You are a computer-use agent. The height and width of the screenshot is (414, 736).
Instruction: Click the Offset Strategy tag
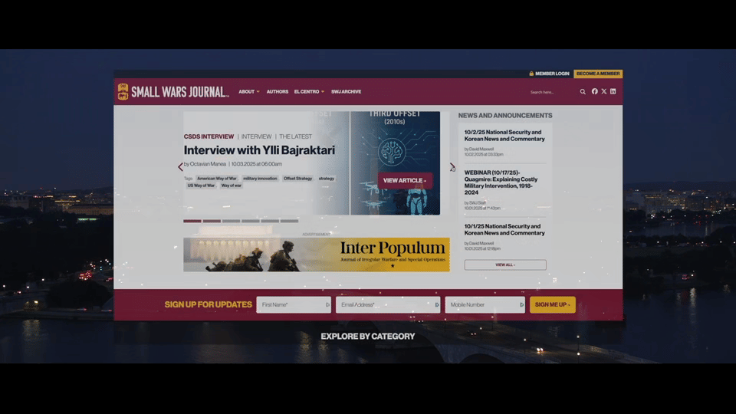pyautogui.click(x=297, y=179)
